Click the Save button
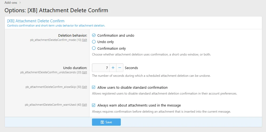 [x=106, y=122]
